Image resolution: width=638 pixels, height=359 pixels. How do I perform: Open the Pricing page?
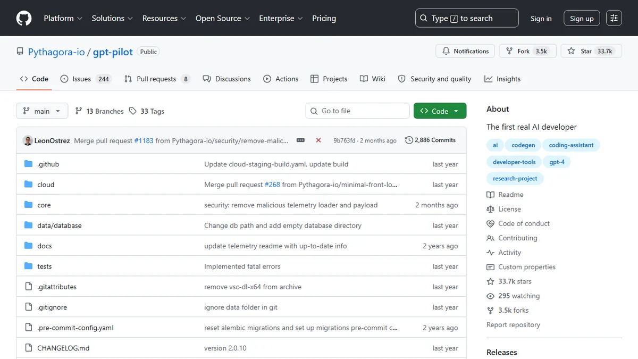point(324,18)
